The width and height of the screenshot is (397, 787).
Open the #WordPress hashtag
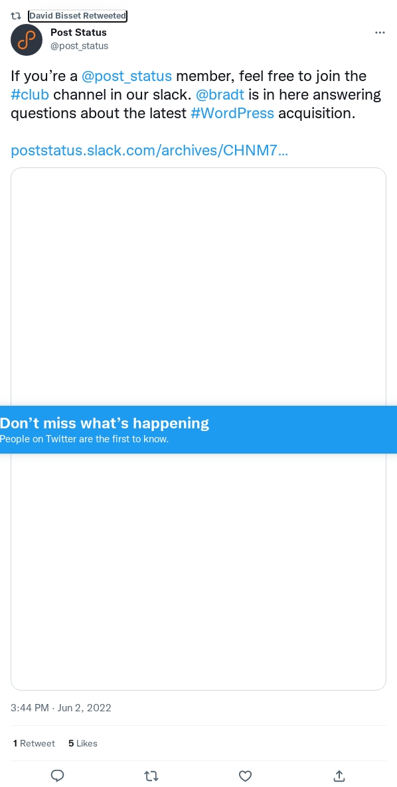[232, 113]
